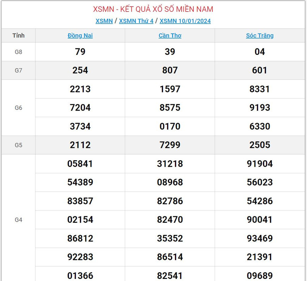Click Cần Thơ G7 result 807
The width and height of the screenshot is (307, 281).
pyautogui.click(x=170, y=71)
